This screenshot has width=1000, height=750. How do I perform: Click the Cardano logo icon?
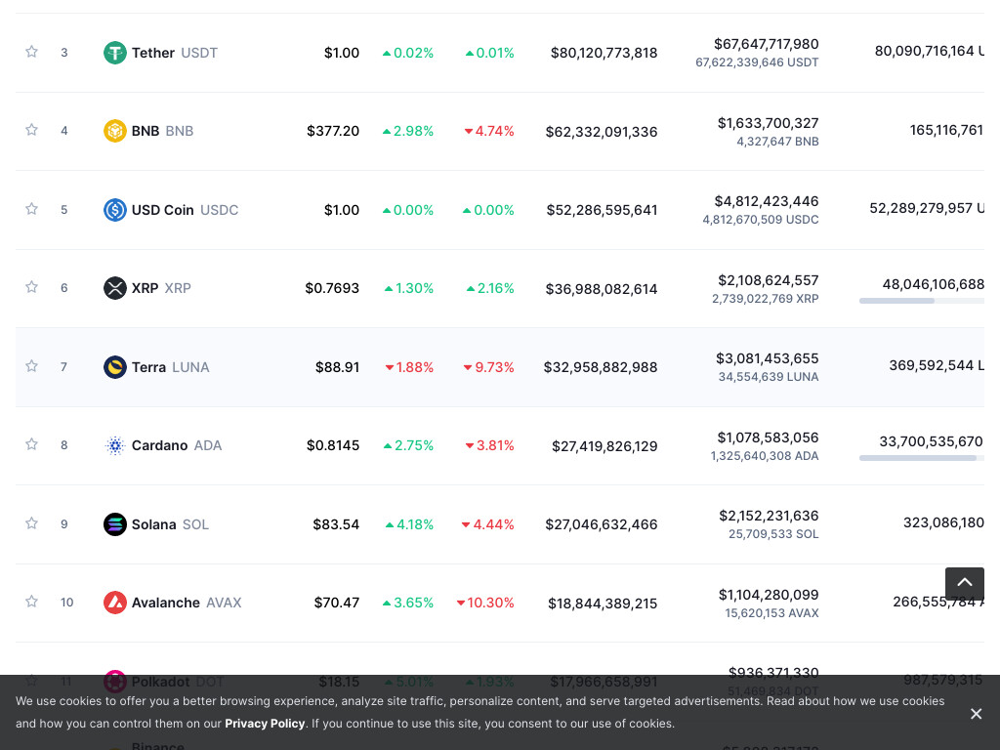[x=115, y=445]
